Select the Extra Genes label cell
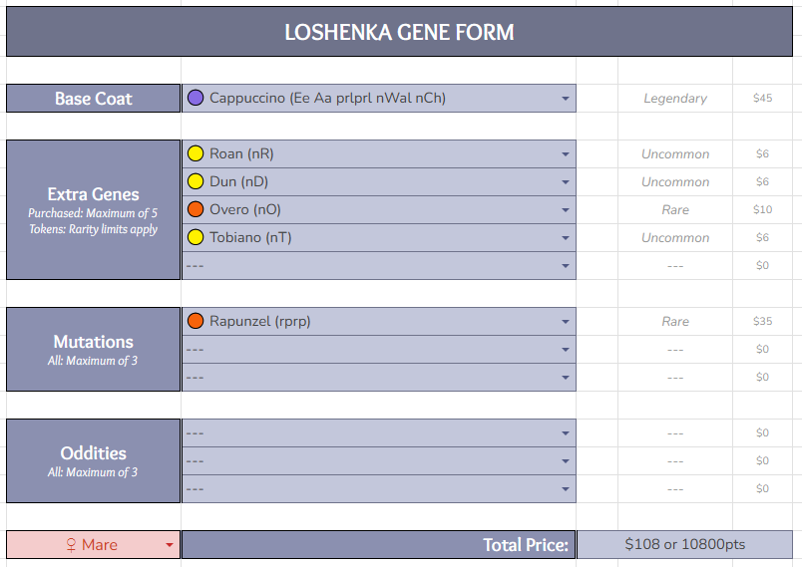This screenshot has width=802, height=567. [x=94, y=194]
